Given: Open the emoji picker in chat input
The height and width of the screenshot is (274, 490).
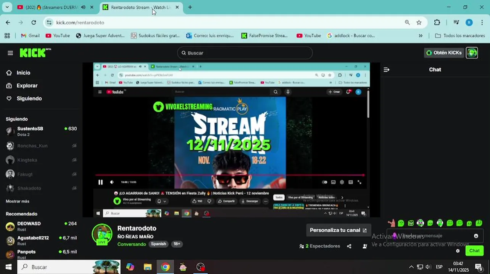Looking at the screenshot, I should pyautogui.click(x=476, y=236).
